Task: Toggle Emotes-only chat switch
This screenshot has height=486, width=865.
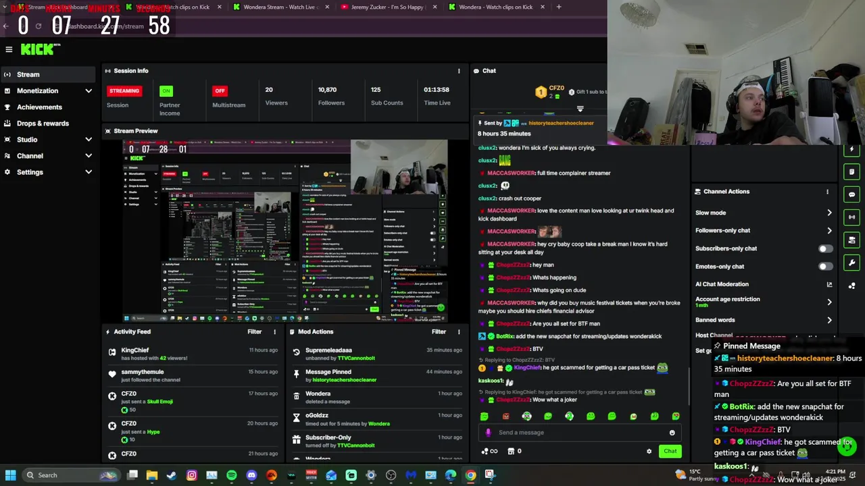Action: pyautogui.click(x=825, y=267)
